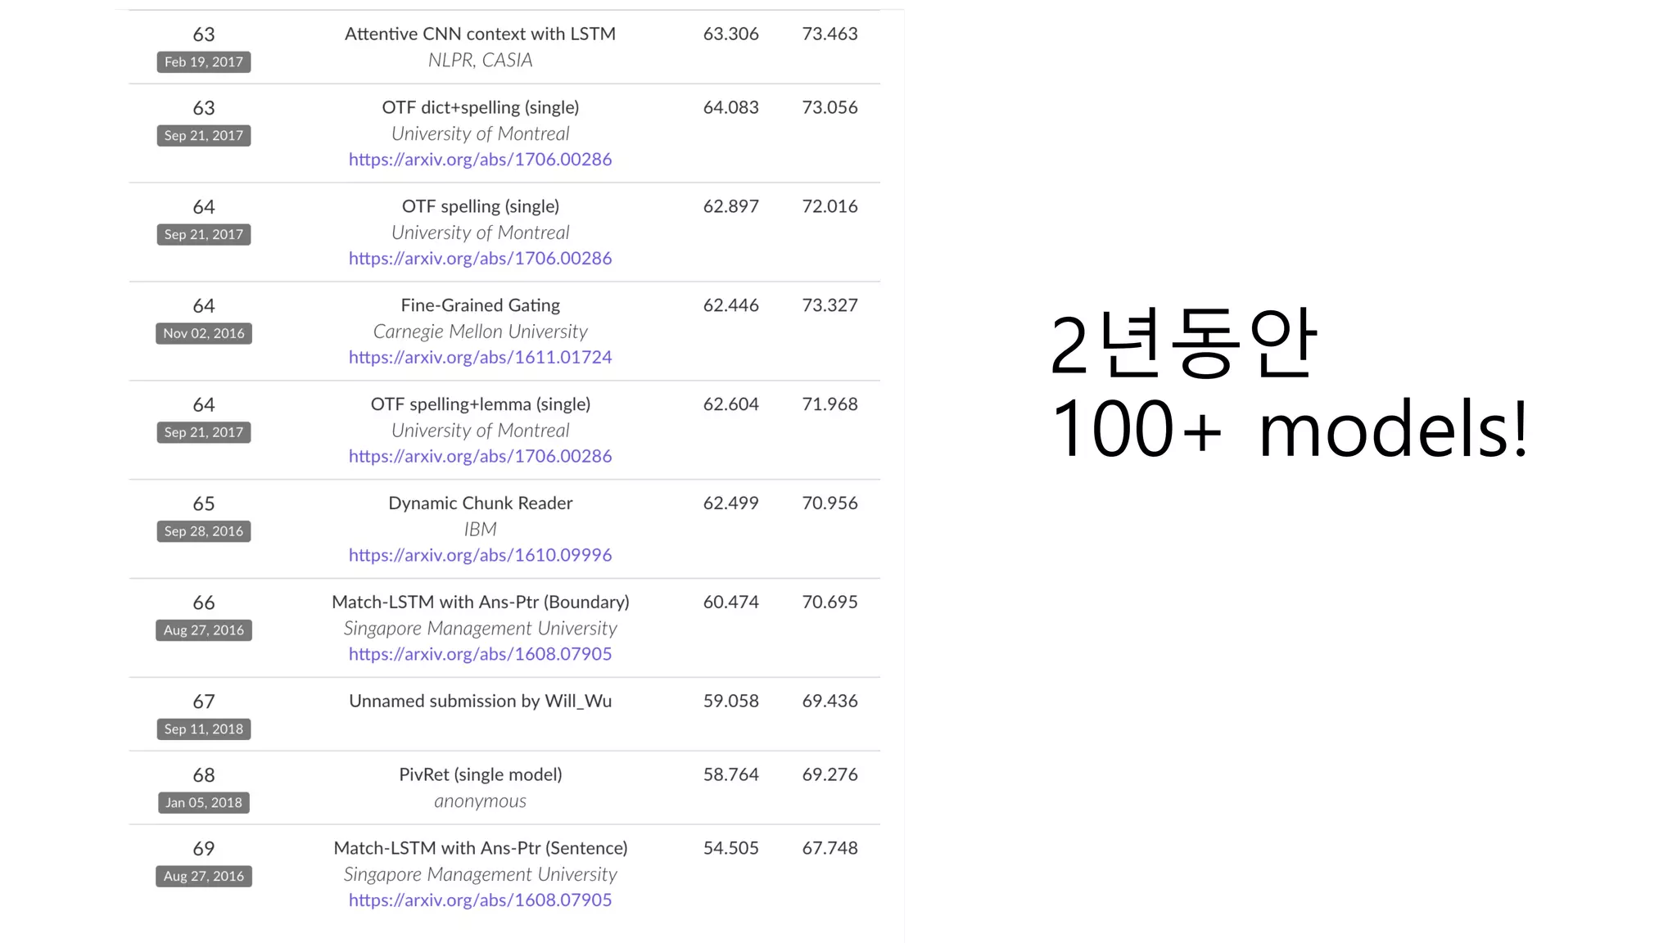This screenshot has width=1677, height=943.
Task: Click date badge in rank 66 row
Action: coord(204,631)
